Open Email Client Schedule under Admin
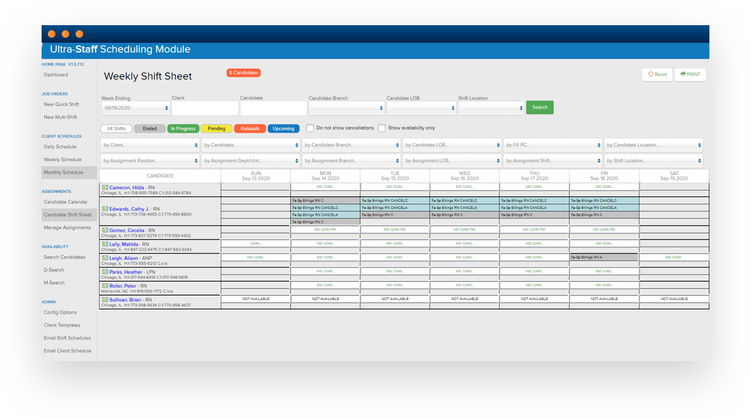Screen dimensions: 751x419 coord(67,351)
